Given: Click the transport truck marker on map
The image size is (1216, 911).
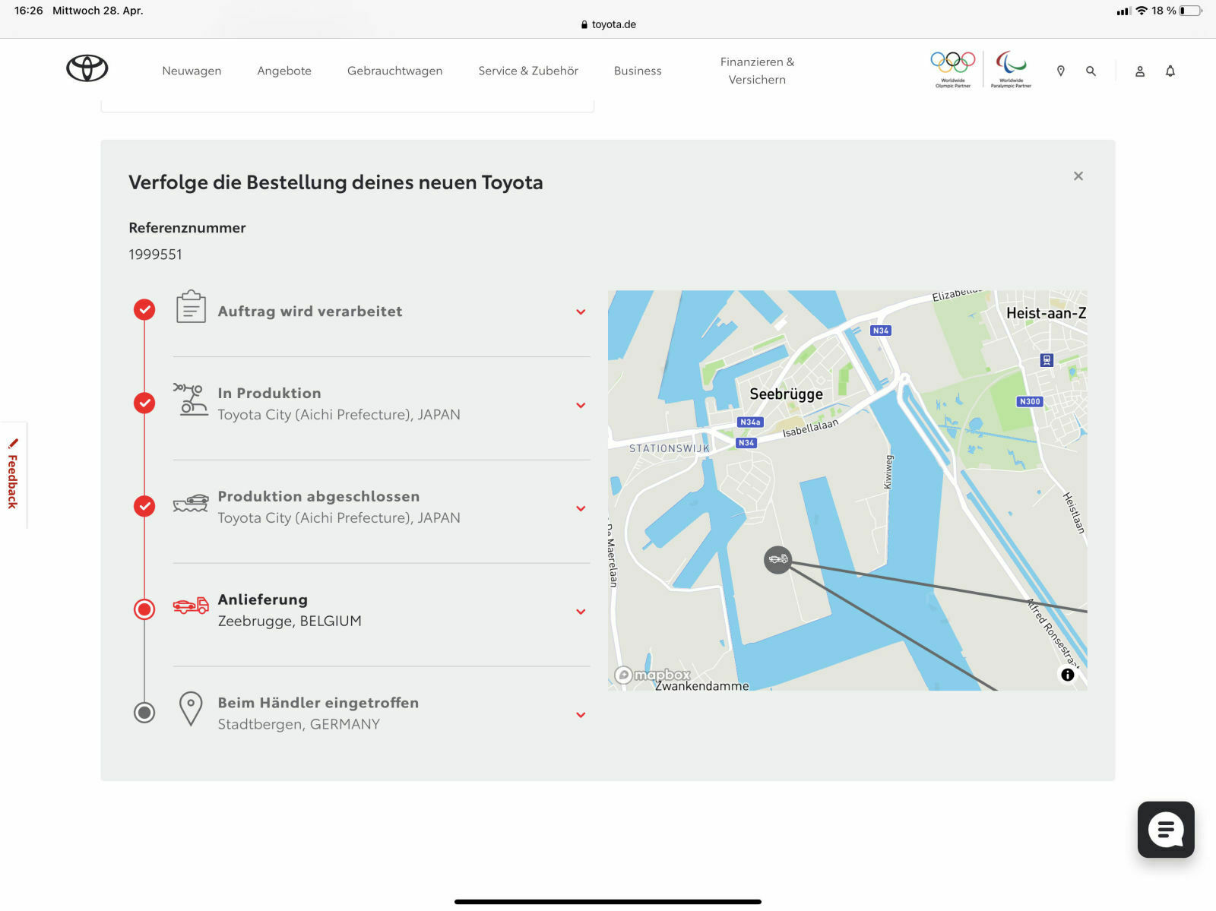Looking at the screenshot, I should (777, 560).
